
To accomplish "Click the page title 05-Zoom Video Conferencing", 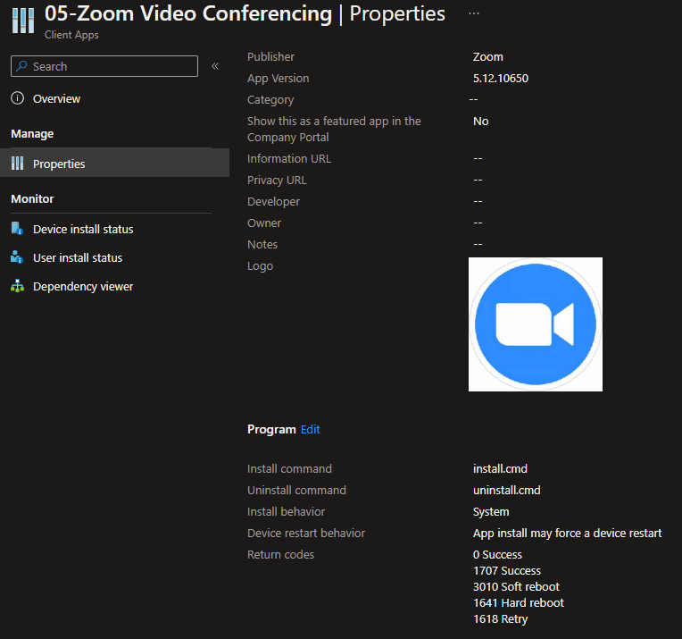I will tap(188, 13).
